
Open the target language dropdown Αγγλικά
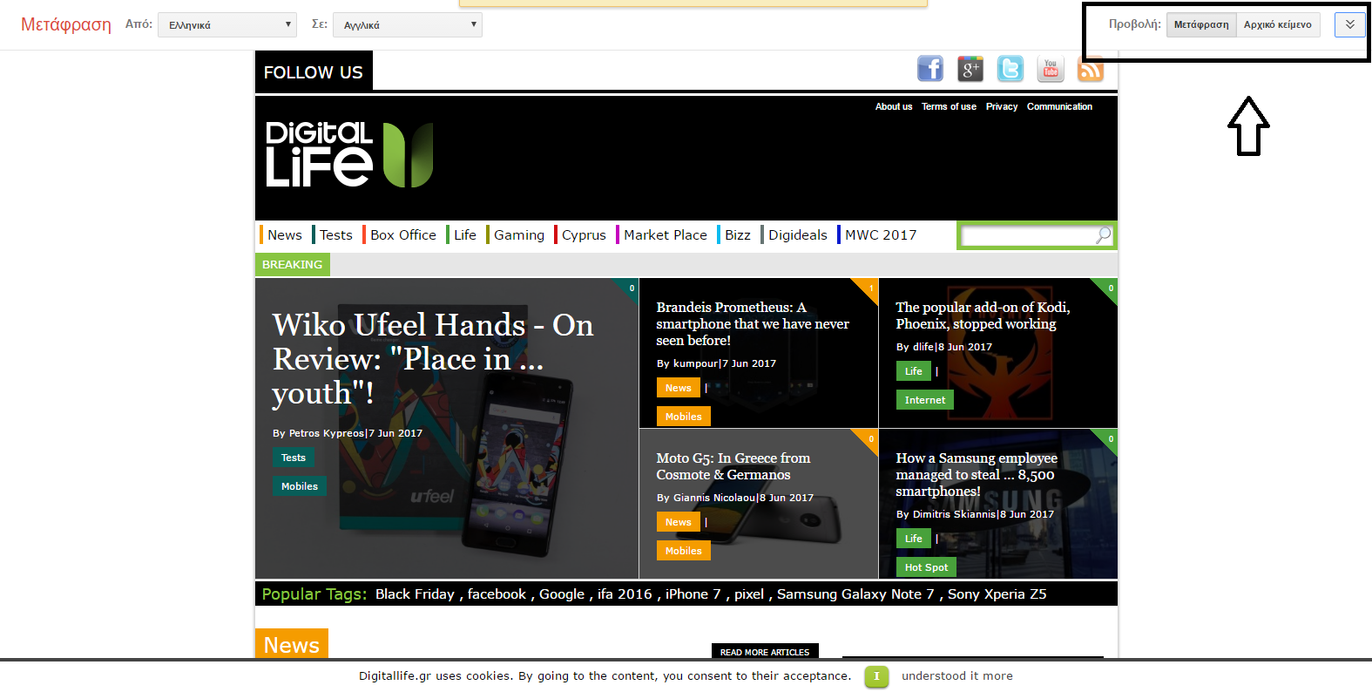click(x=408, y=24)
